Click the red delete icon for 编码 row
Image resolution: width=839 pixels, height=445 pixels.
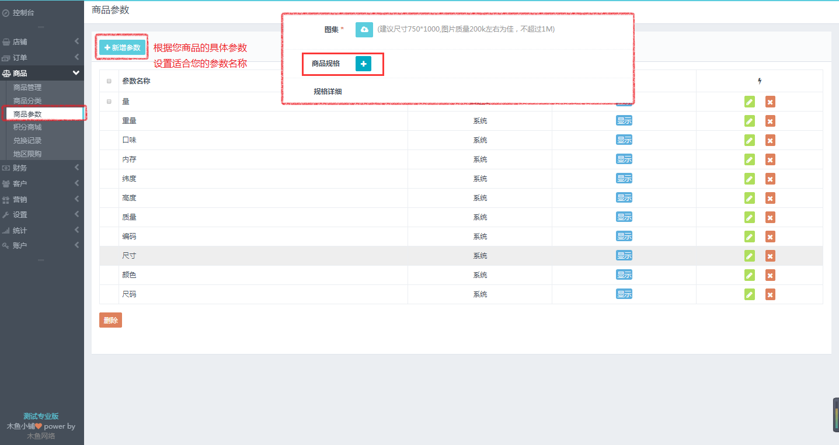pyautogui.click(x=770, y=237)
